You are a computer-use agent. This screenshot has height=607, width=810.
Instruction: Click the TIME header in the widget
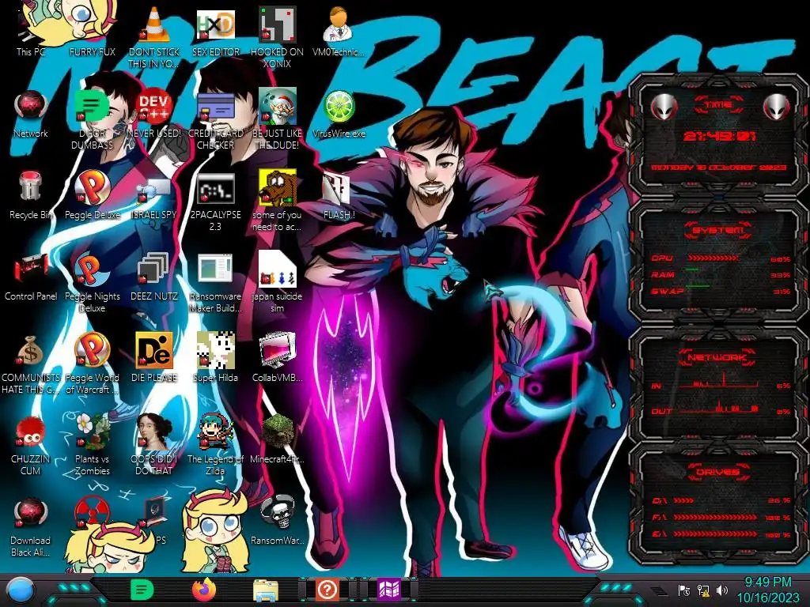pyautogui.click(x=718, y=105)
